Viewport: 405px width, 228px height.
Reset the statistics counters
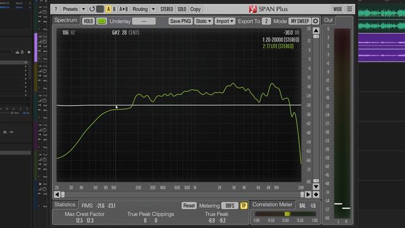tap(189, 206)
